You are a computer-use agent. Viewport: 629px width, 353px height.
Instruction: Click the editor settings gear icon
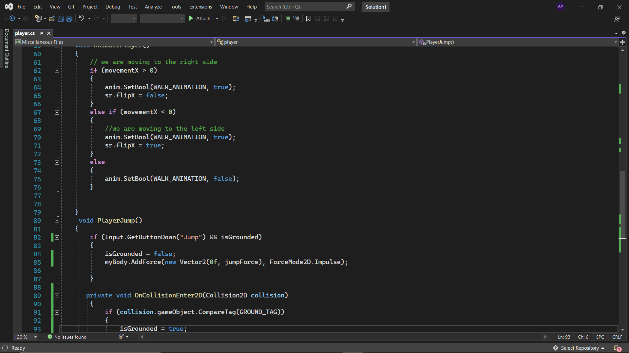[624, 33]
